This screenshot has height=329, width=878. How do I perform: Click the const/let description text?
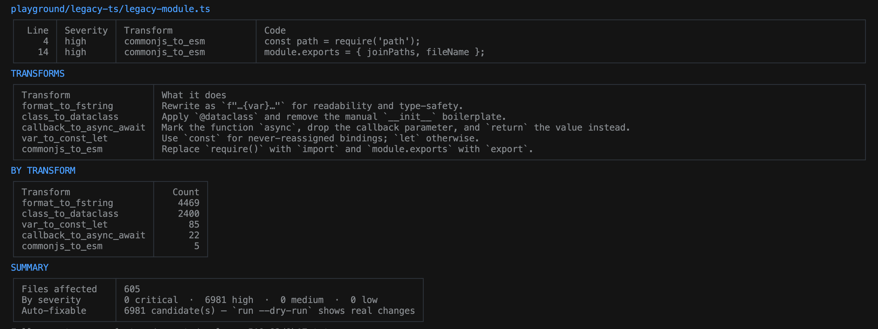[320, 138]
